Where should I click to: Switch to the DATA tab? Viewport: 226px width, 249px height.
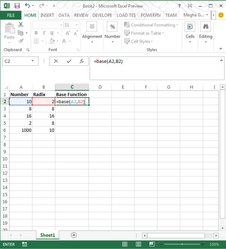tap(64, 15)
